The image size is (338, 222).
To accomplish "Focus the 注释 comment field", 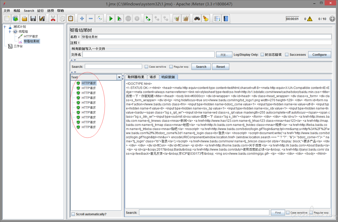I will tap(206, 43).
